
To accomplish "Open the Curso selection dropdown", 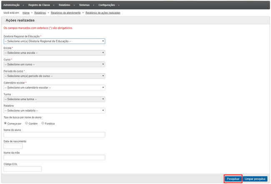I will [54, 64].
